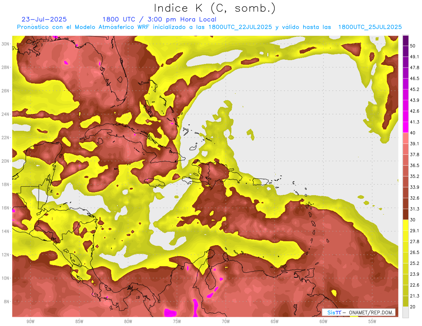Click the colorbar value 47.8
The height and width of the screenshot is (326, 422).
[415, 68]
